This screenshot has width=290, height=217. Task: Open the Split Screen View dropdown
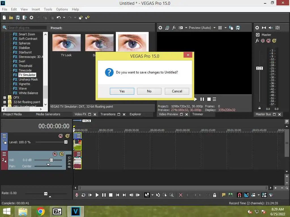pyautogui.click(x=186, y=28)
